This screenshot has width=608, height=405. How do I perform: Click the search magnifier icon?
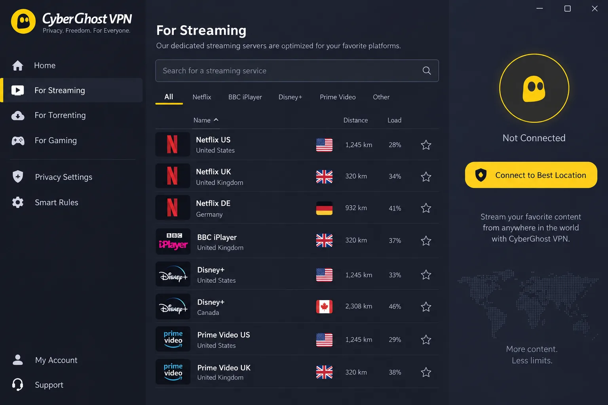click(x=427, y=70)
